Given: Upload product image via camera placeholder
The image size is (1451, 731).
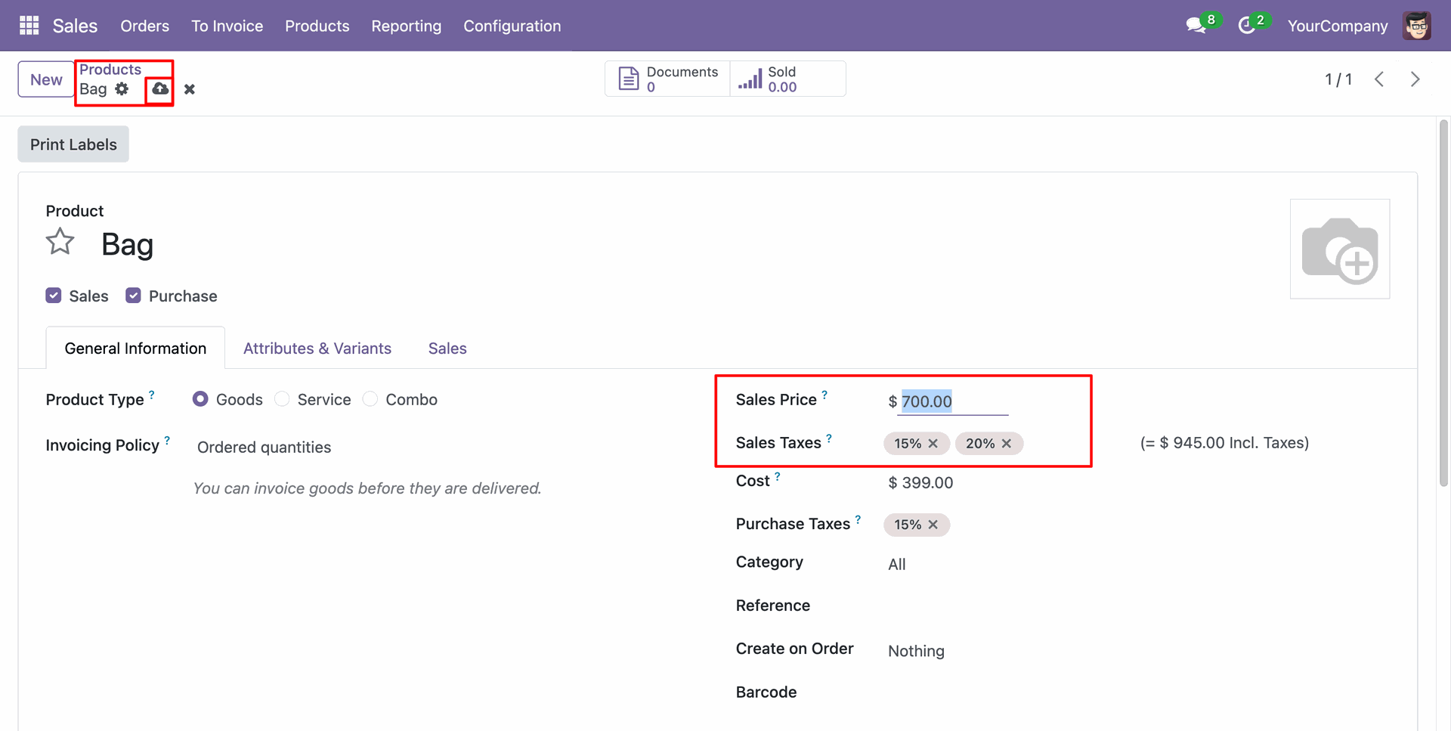Looking at the screenshot, I should (x=1339, y=249).
